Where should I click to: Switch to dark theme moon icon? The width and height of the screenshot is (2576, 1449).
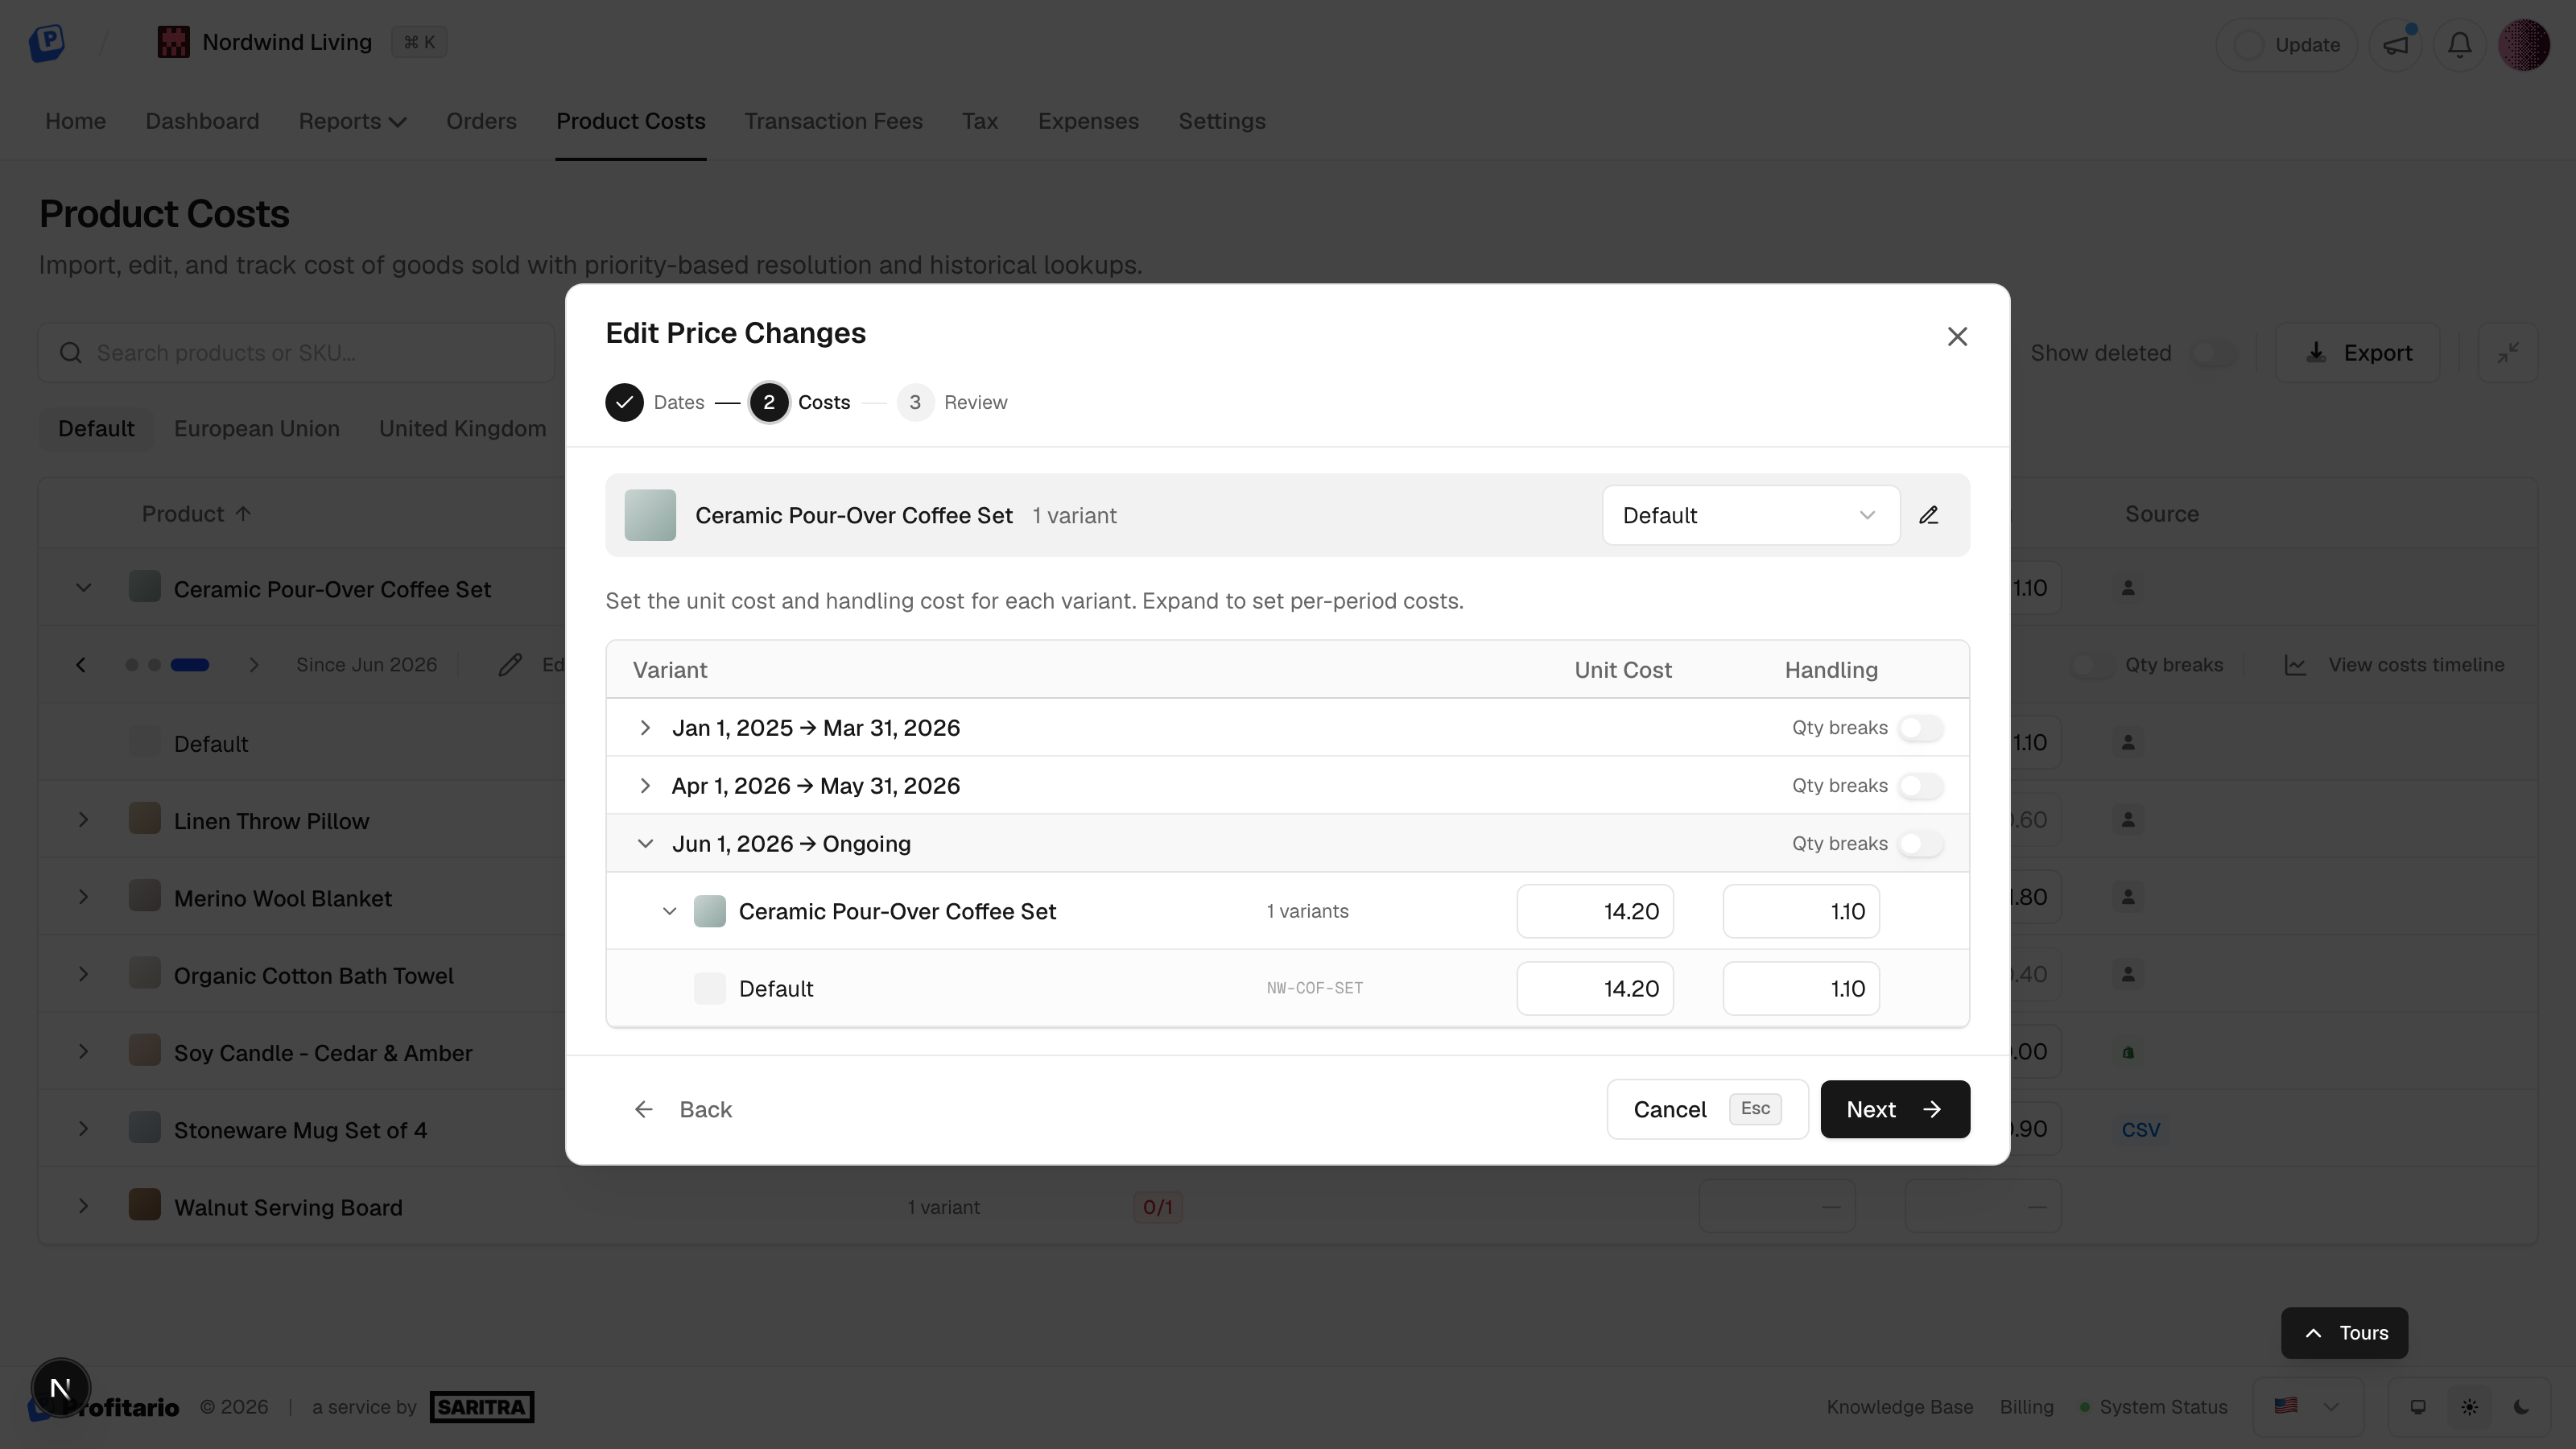[x=2521, y=1407]
